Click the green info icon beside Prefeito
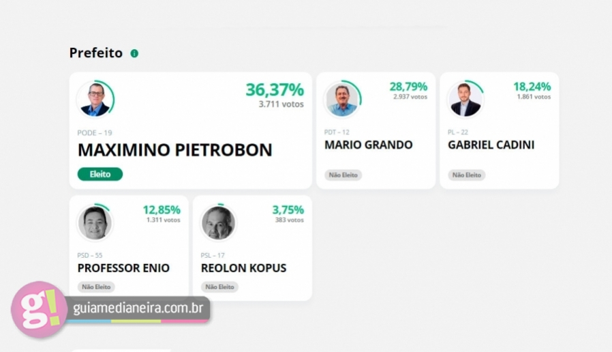The width and height of the screenshot is (612, 352). [134, 53]
